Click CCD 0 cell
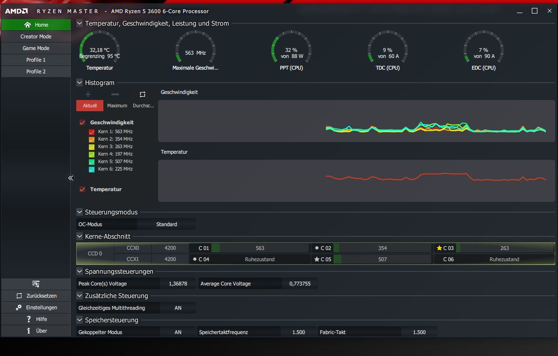Viewport: 558px width, 356px height. pyautogui.click(x=95, y=254)
